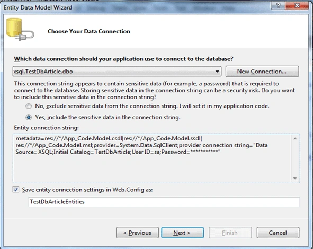
Task: Uncheck Save entity connection settings in Web.Config
Action: coord(16,189)
